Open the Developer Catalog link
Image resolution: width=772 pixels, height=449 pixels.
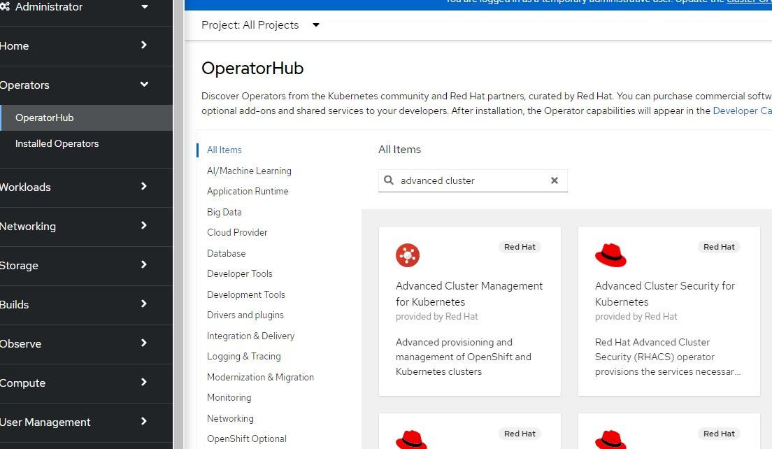[742, 111]
